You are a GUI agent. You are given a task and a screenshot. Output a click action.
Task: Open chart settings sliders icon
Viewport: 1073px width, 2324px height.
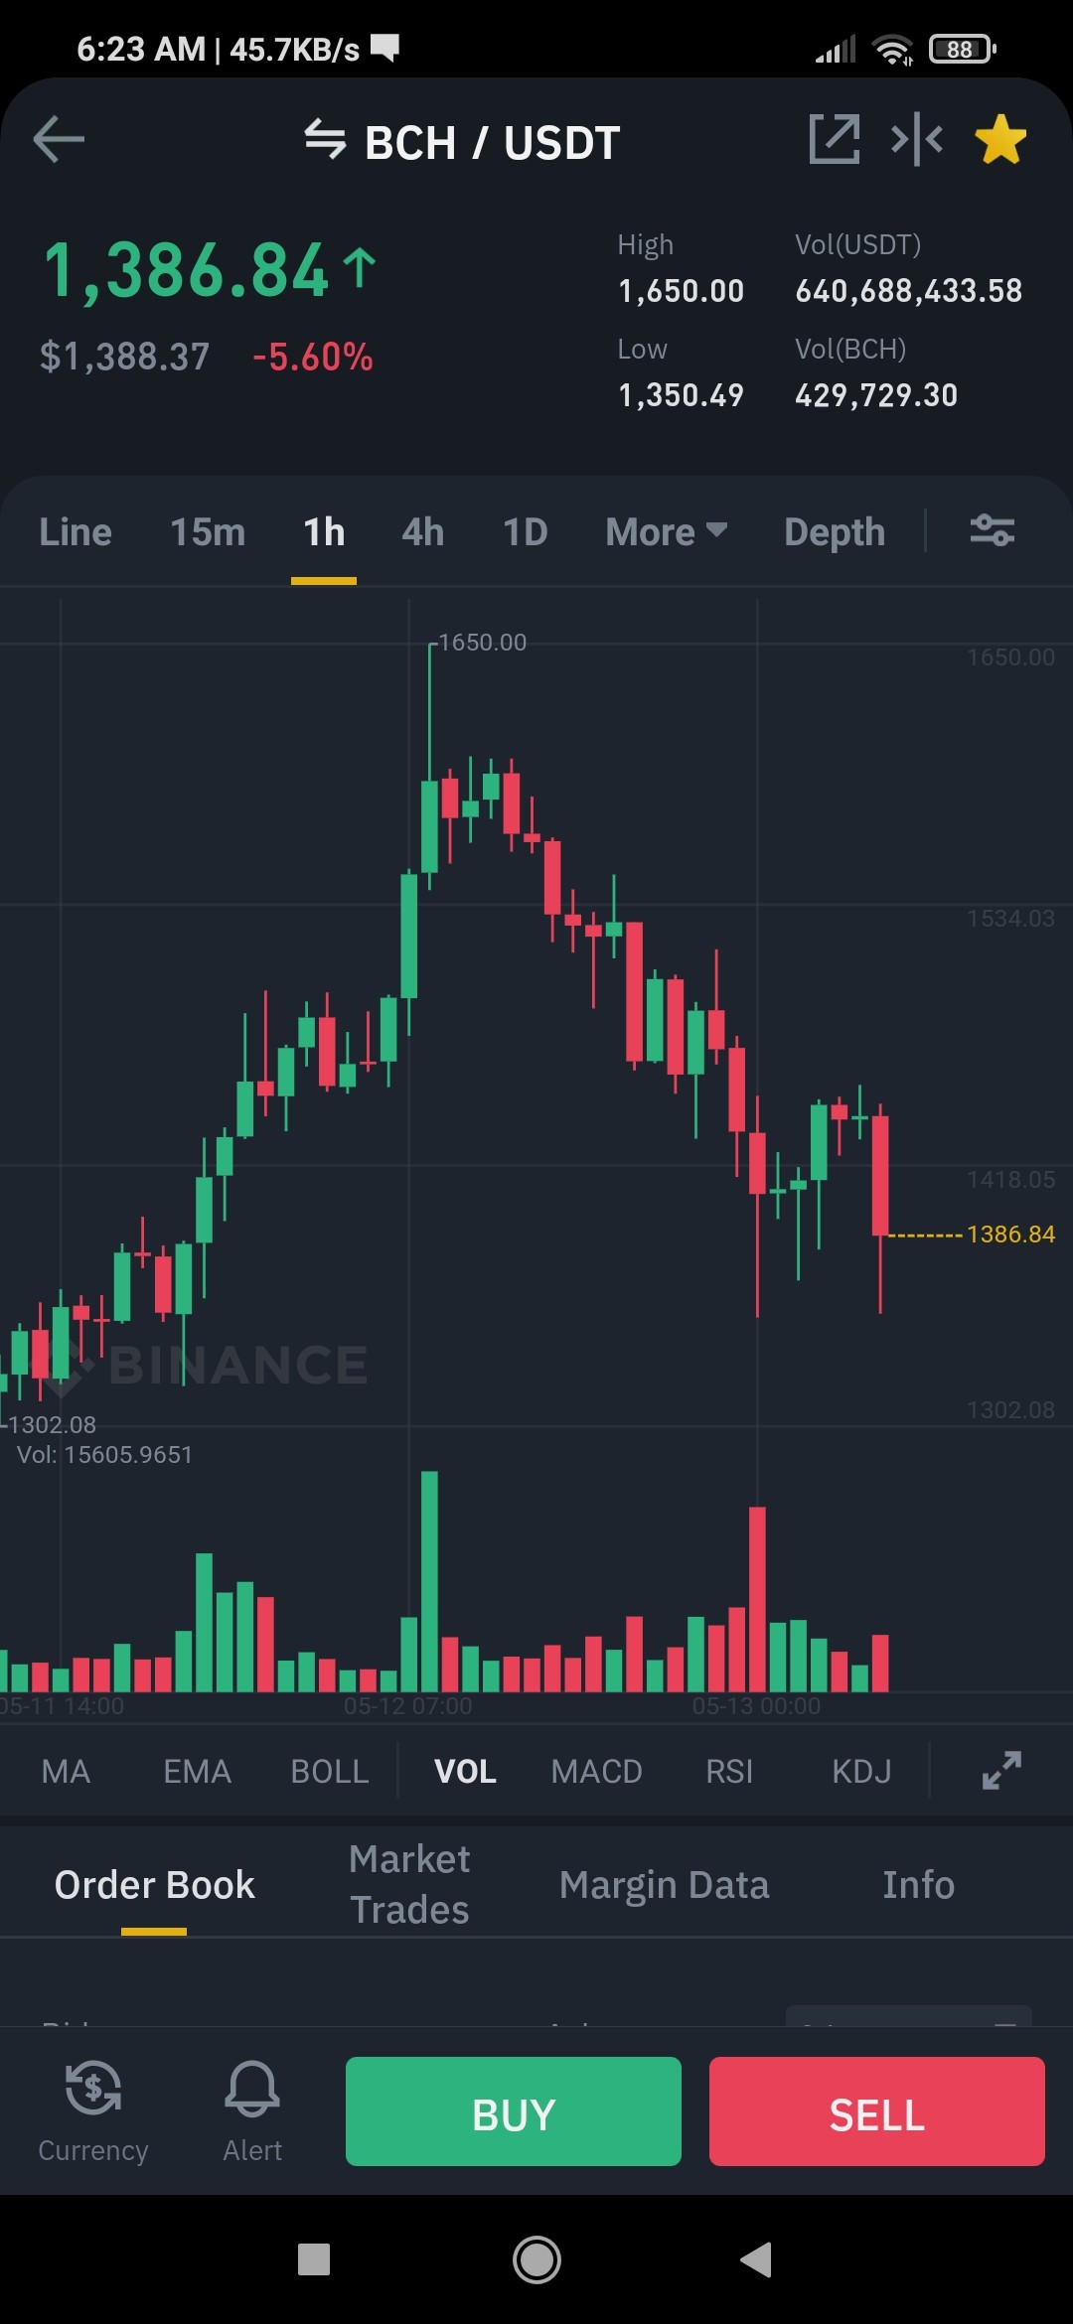tap(992, 530)
